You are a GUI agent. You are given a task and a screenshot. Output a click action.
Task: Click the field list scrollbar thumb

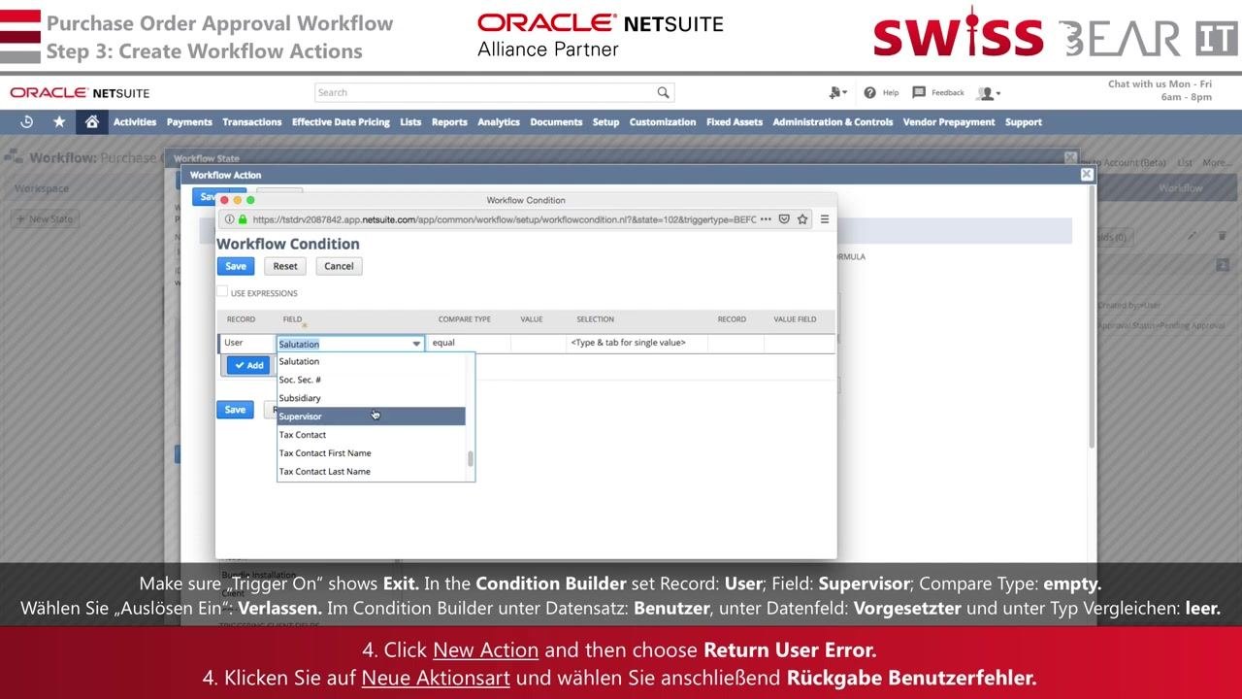tap(471, 459)
